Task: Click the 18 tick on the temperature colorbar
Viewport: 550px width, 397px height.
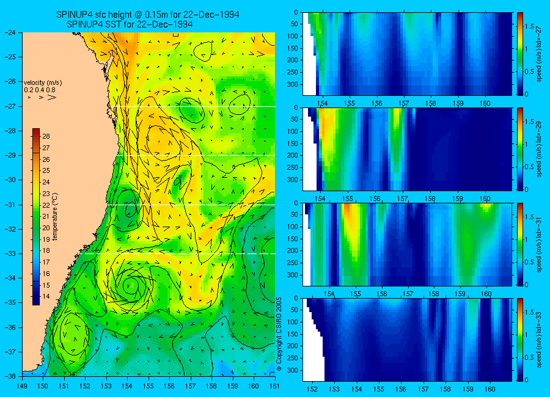Action: click(x=46, y=251)
